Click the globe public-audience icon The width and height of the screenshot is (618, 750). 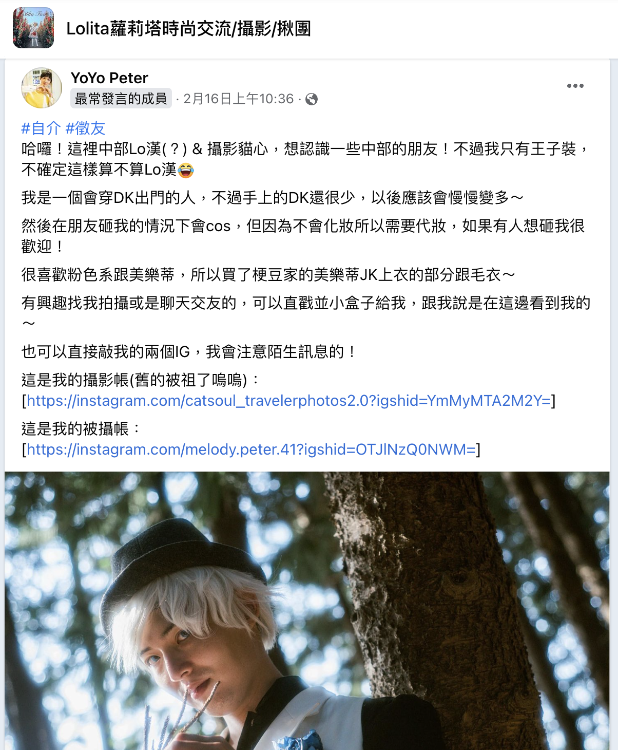point(312,99)
